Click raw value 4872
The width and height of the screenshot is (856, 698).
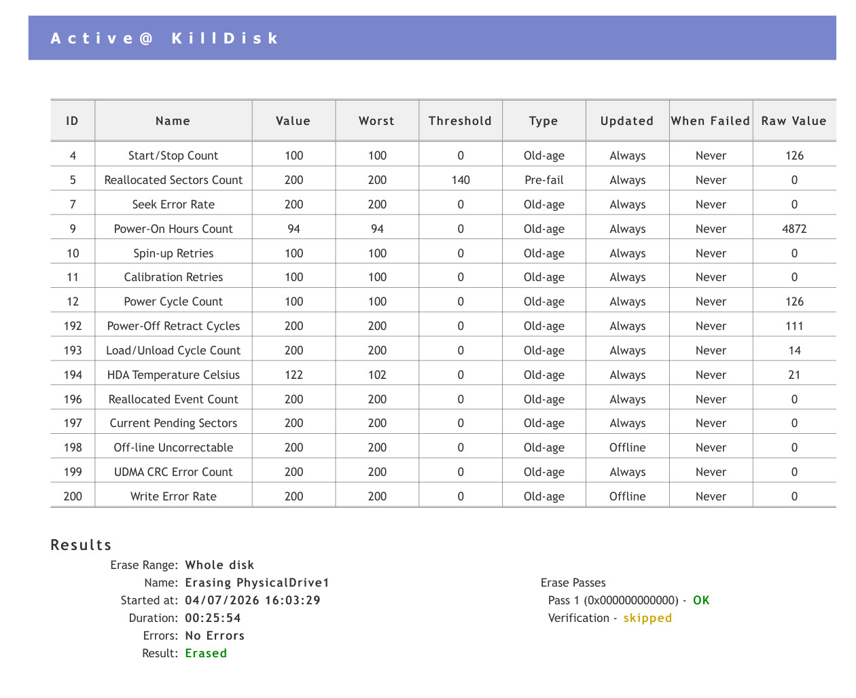pos(794,229)
